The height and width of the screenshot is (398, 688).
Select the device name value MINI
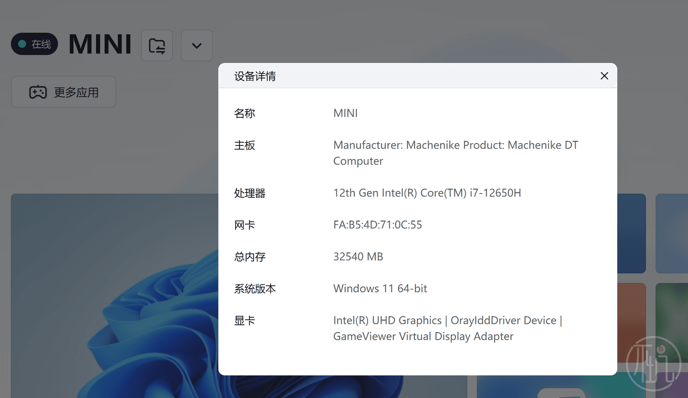(x=345, y=113)
